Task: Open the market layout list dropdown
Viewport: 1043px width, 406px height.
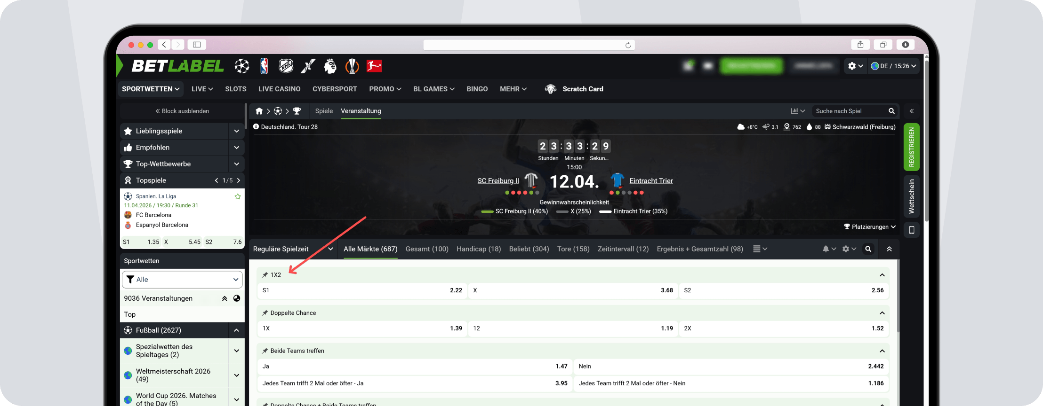Action: tap(760, 249)
